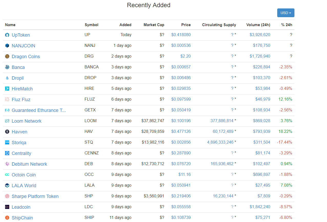Click the Centrality logo icon
The height and width of the screenshot is (222, 327).
(x=7, y=153)
